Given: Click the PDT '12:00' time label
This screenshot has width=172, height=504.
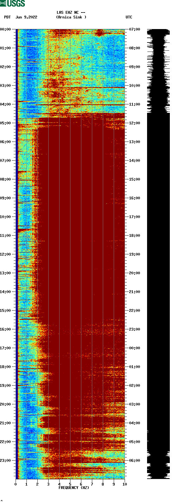Looking at the screenshot, I should 6,254.
